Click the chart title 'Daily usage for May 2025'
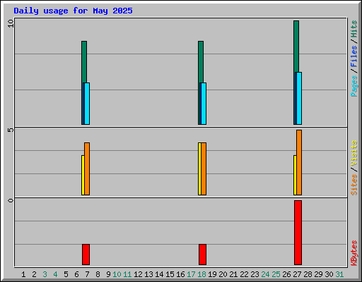362x282 pixels. tap(73, 11)
